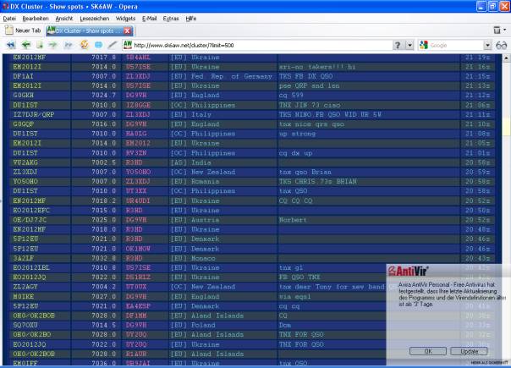Screen dimensions: 511x368
Task: Click the spotter callsign "RV3ZN"
Action: (136, 153)
